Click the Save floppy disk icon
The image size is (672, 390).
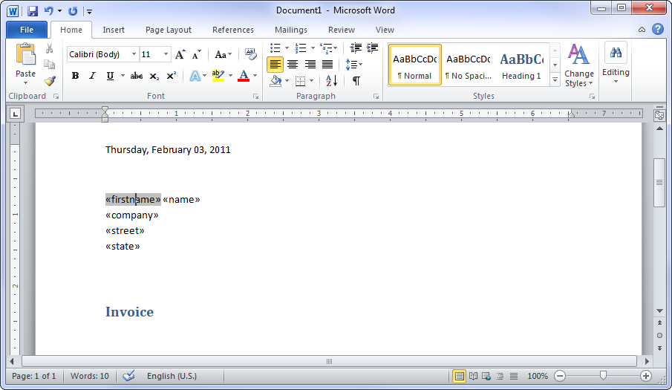click(x=33, y=11)
